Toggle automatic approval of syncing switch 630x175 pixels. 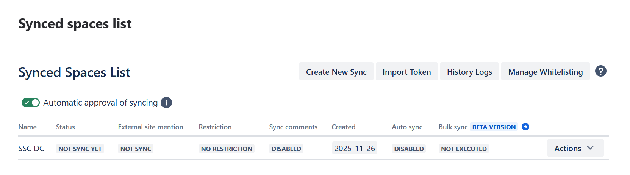31,103
